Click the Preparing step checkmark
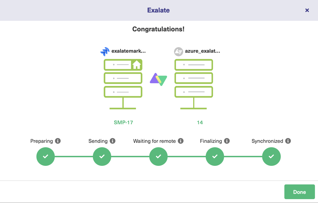This screenshot has width=318, height=203. (x=45, y=156)
